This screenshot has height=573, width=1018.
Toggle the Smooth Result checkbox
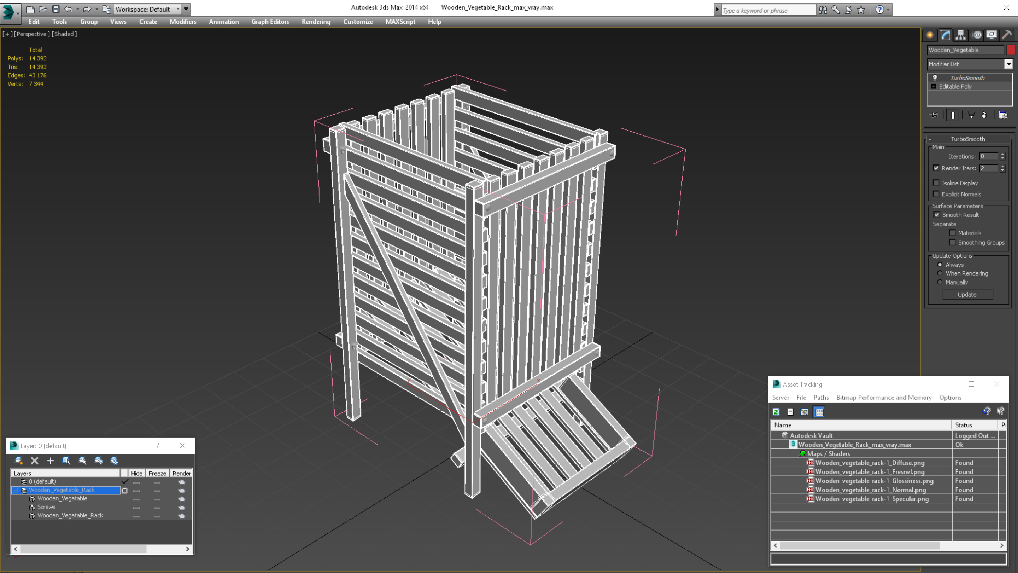937,215
